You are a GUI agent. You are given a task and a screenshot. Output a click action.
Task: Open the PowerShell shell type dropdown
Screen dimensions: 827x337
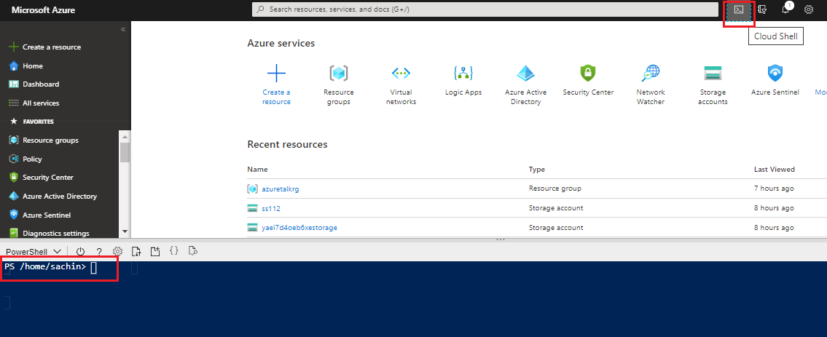point(34,252)
